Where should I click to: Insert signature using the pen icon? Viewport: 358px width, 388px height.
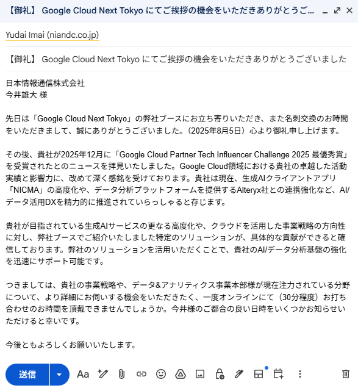click(238, 374)
